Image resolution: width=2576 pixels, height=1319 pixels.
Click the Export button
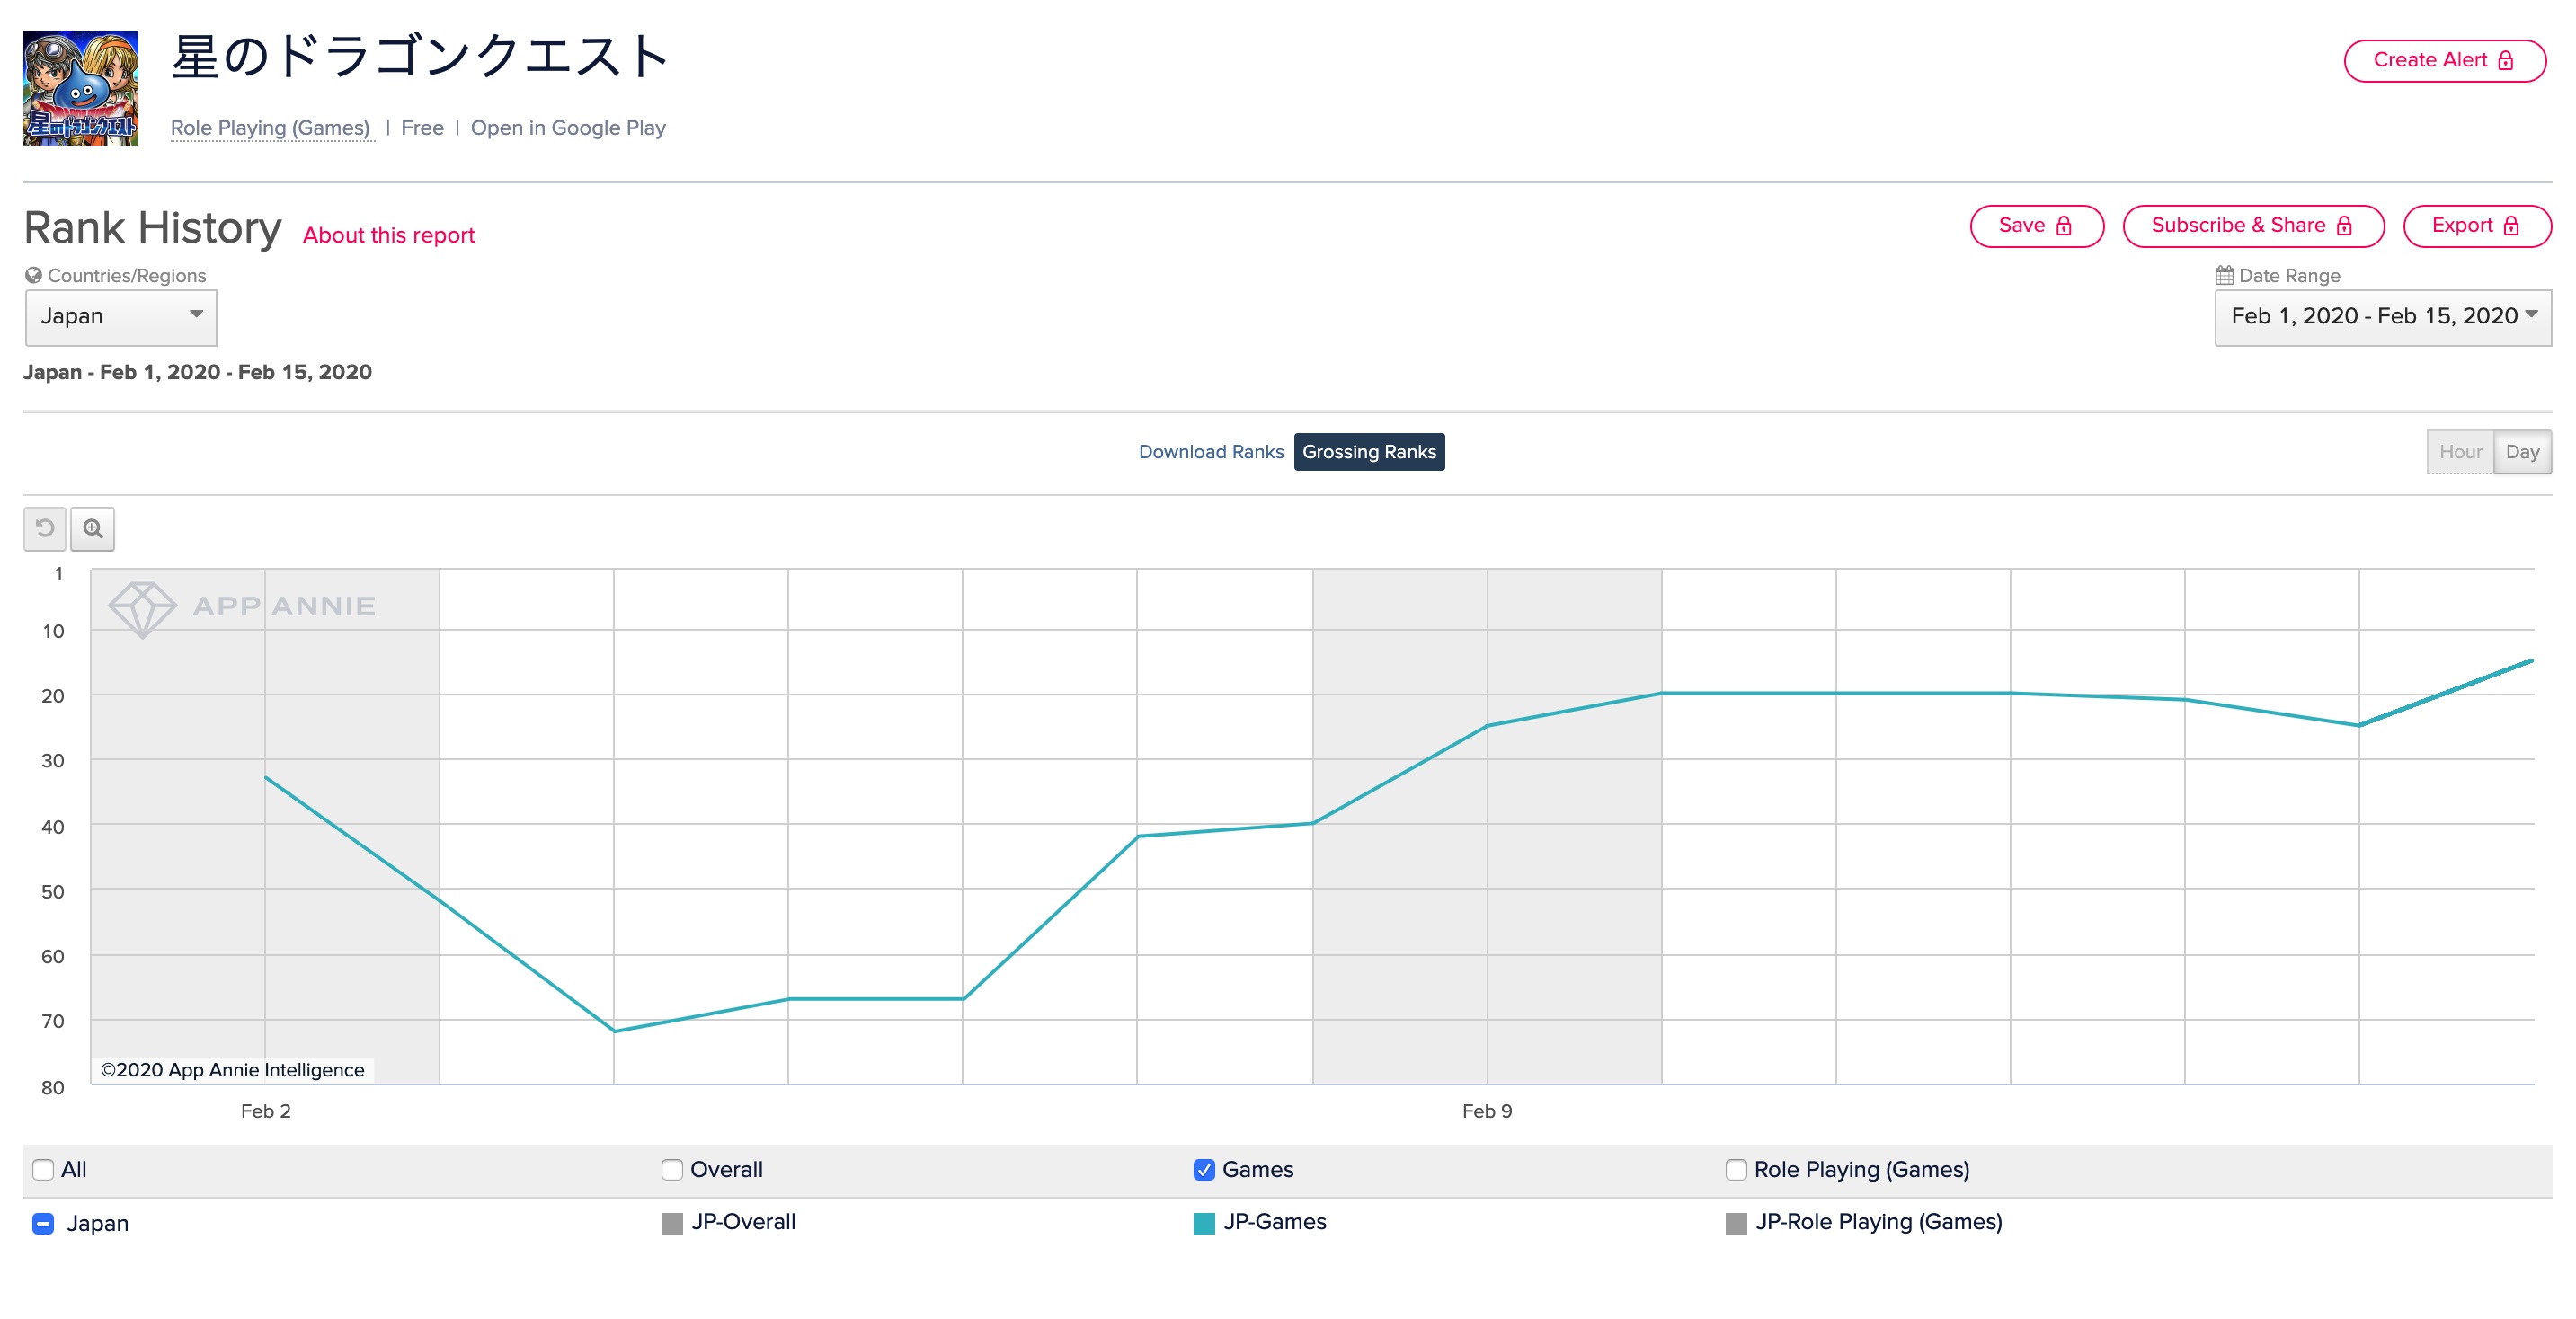[x=2476, y=226]
